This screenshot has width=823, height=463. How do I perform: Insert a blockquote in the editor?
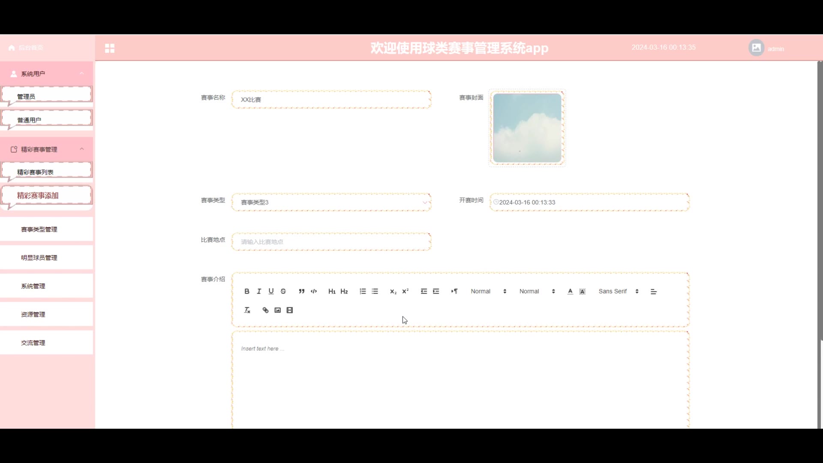[302, 292]
